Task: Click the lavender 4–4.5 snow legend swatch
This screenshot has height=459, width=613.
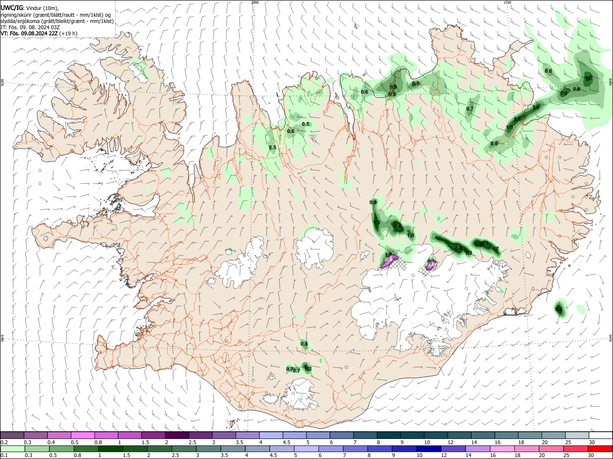Action: 272,436
